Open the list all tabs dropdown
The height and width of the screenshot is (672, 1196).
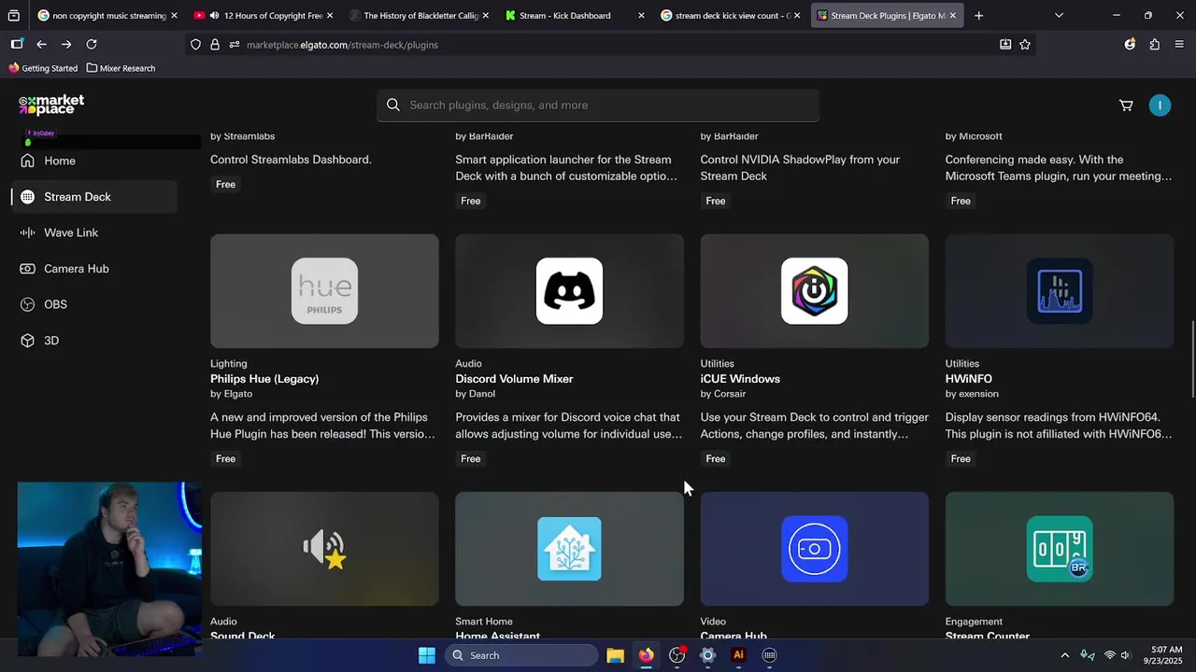pyautogui.click(x=1059, y=15)
